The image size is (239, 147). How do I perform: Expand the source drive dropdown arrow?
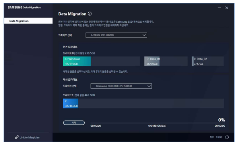144,35
